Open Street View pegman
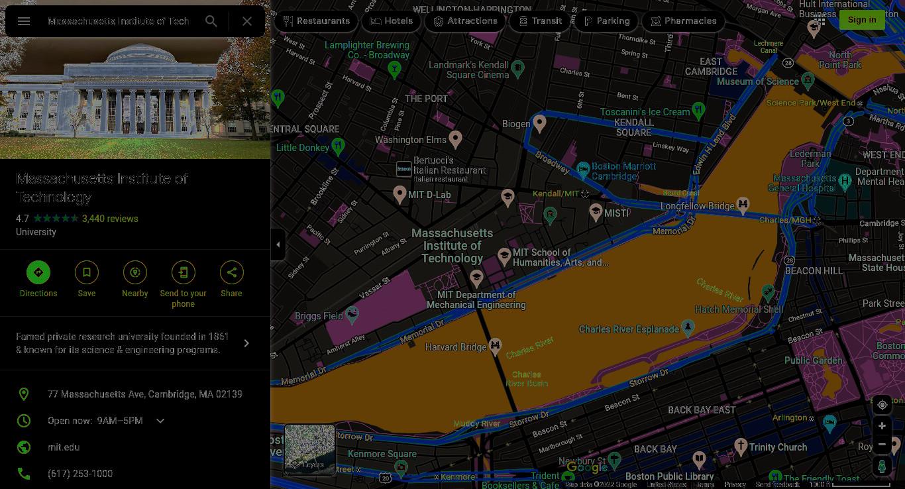The height and width of the screenshot is (489, 905). (x=882, y=466)
